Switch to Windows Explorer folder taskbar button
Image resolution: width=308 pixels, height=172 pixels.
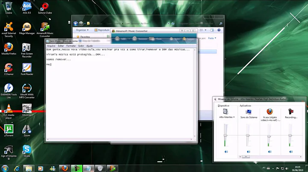pyautogui.click(x=29, y=168)
